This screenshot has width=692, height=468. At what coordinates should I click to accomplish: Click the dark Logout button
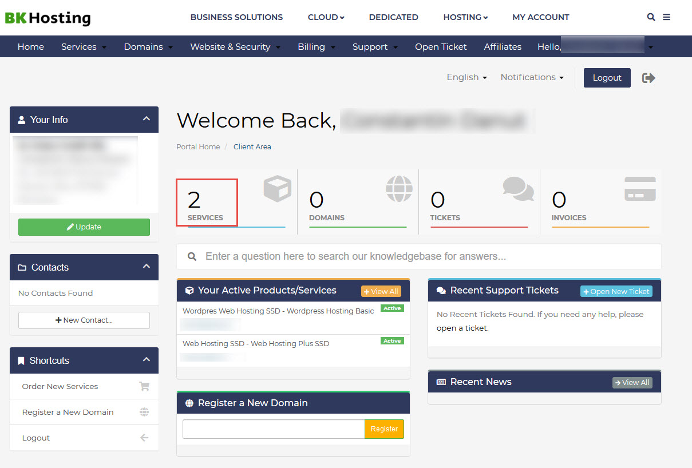click(607, 78)
